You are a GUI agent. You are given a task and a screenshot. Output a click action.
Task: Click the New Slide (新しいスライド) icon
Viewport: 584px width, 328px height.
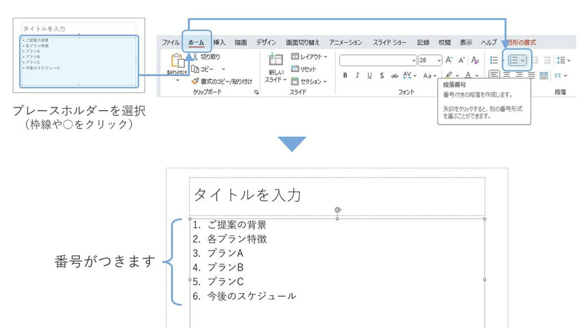276,60
